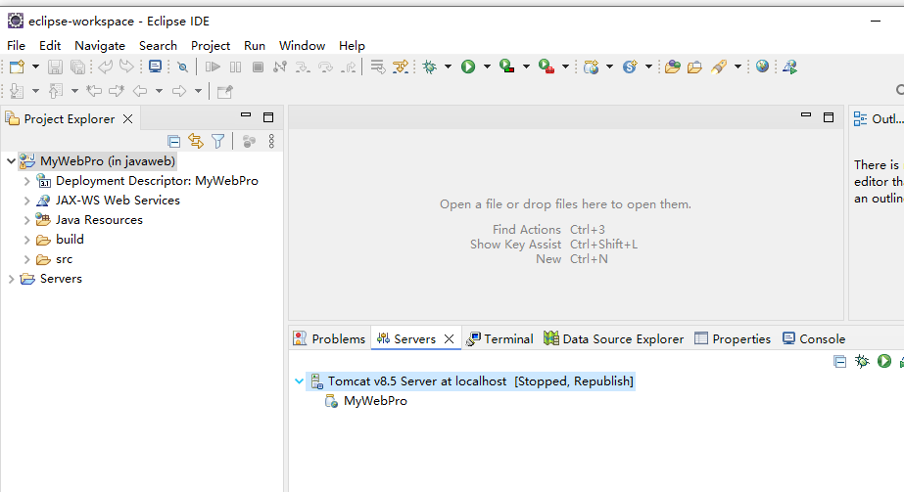The image size is (904, 492).
Task: Click the Terminate stop square icon
Action: point(258,67)
